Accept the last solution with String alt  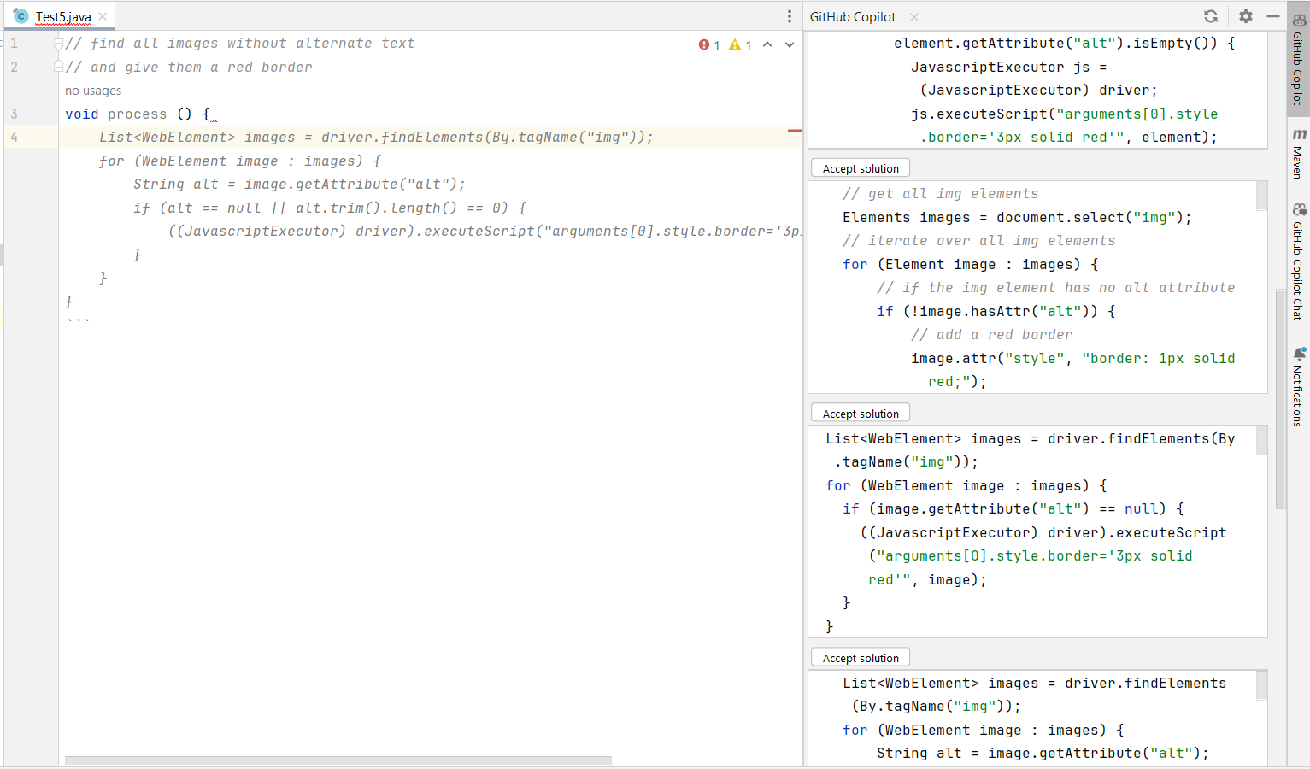tap(861, 658)
